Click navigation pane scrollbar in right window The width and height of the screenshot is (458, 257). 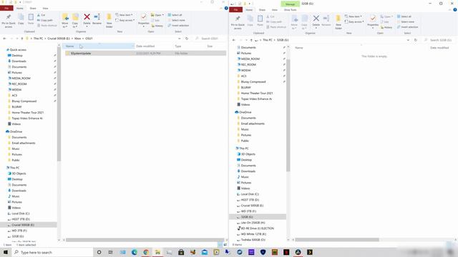tap(288, 115)
